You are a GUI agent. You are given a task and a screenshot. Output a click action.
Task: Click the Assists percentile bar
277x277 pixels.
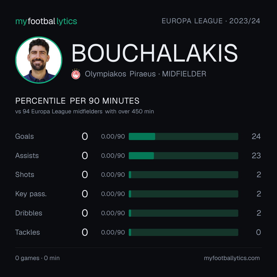[x=183, y=156]
